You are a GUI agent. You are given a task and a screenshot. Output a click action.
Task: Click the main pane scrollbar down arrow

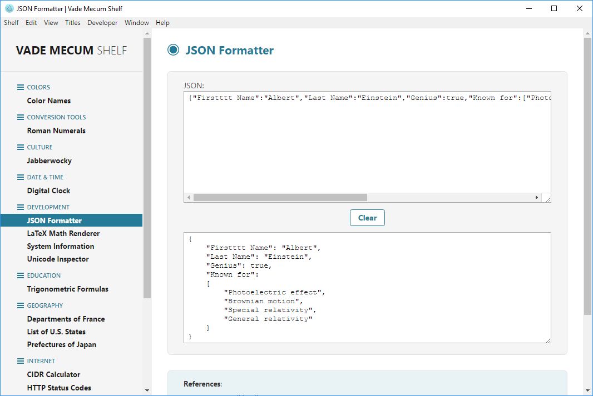(x=587, y=390)
